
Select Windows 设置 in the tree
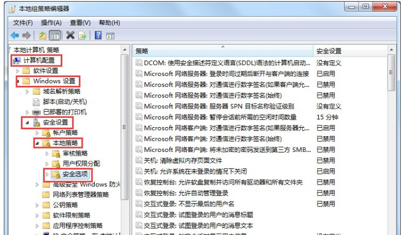pos(54,81)
